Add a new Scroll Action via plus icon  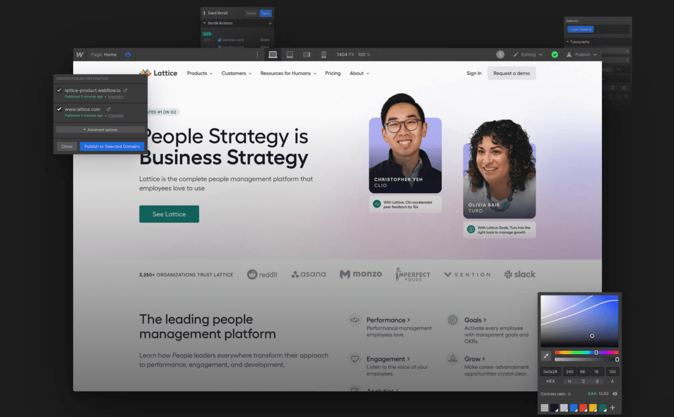click(271, 23)
